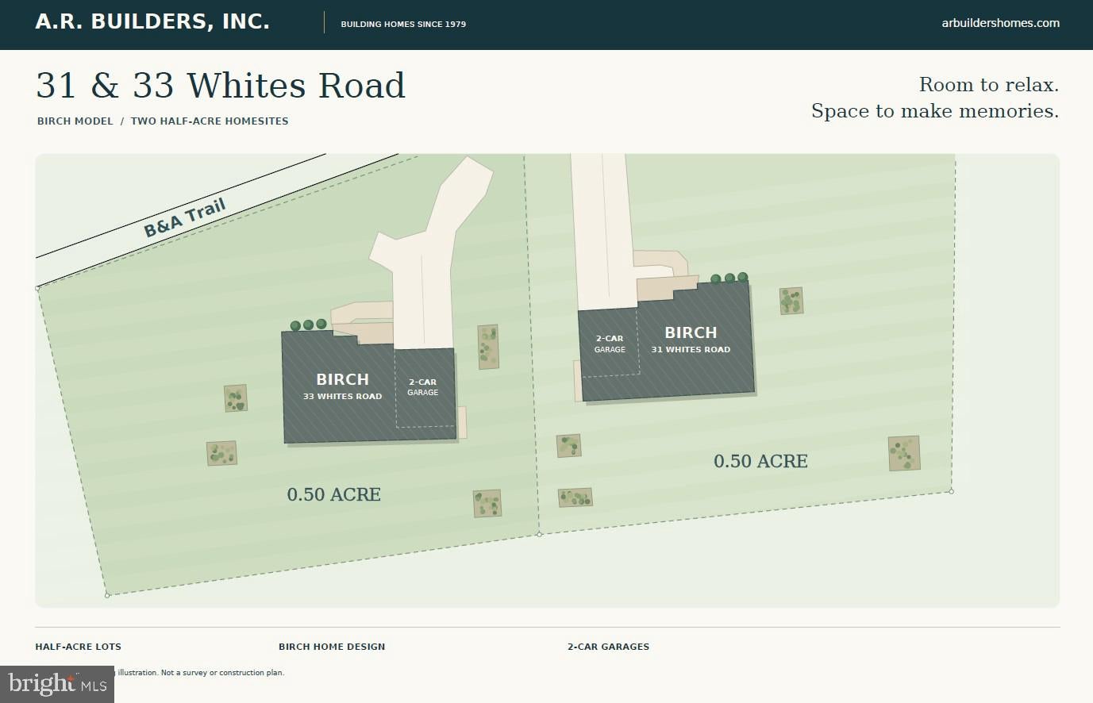Select the "31 & 33 Whites Road" heading
This screenshot has height=703, width=1093.
coord(221,86)
